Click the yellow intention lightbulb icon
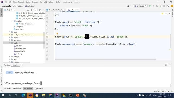Viewport: 174px width, 98px height. [x=57, y=33]
